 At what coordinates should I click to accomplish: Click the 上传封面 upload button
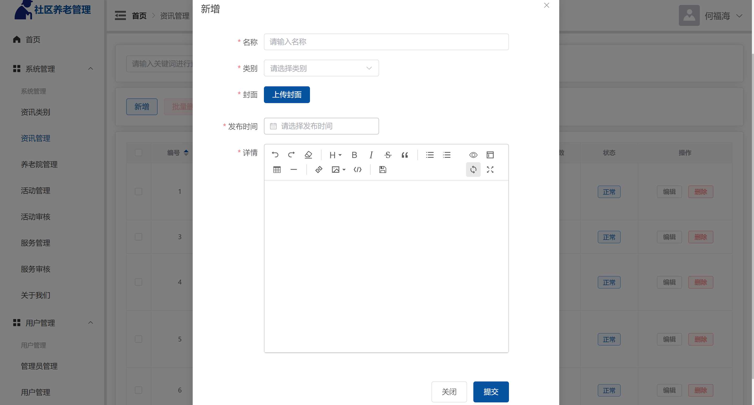click(x=287, y=95)
